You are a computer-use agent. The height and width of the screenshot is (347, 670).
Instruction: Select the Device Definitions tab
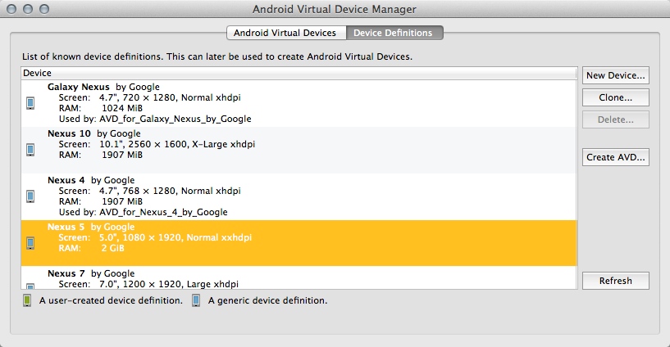click(393, 33)
